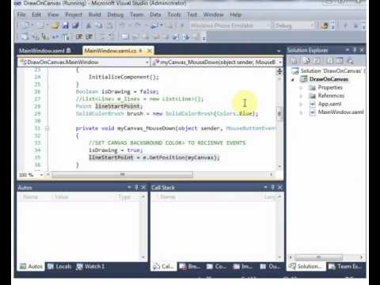Open the Tools menu
The width and height of the screenshot is (380, 285).
[x=174, y=15]
